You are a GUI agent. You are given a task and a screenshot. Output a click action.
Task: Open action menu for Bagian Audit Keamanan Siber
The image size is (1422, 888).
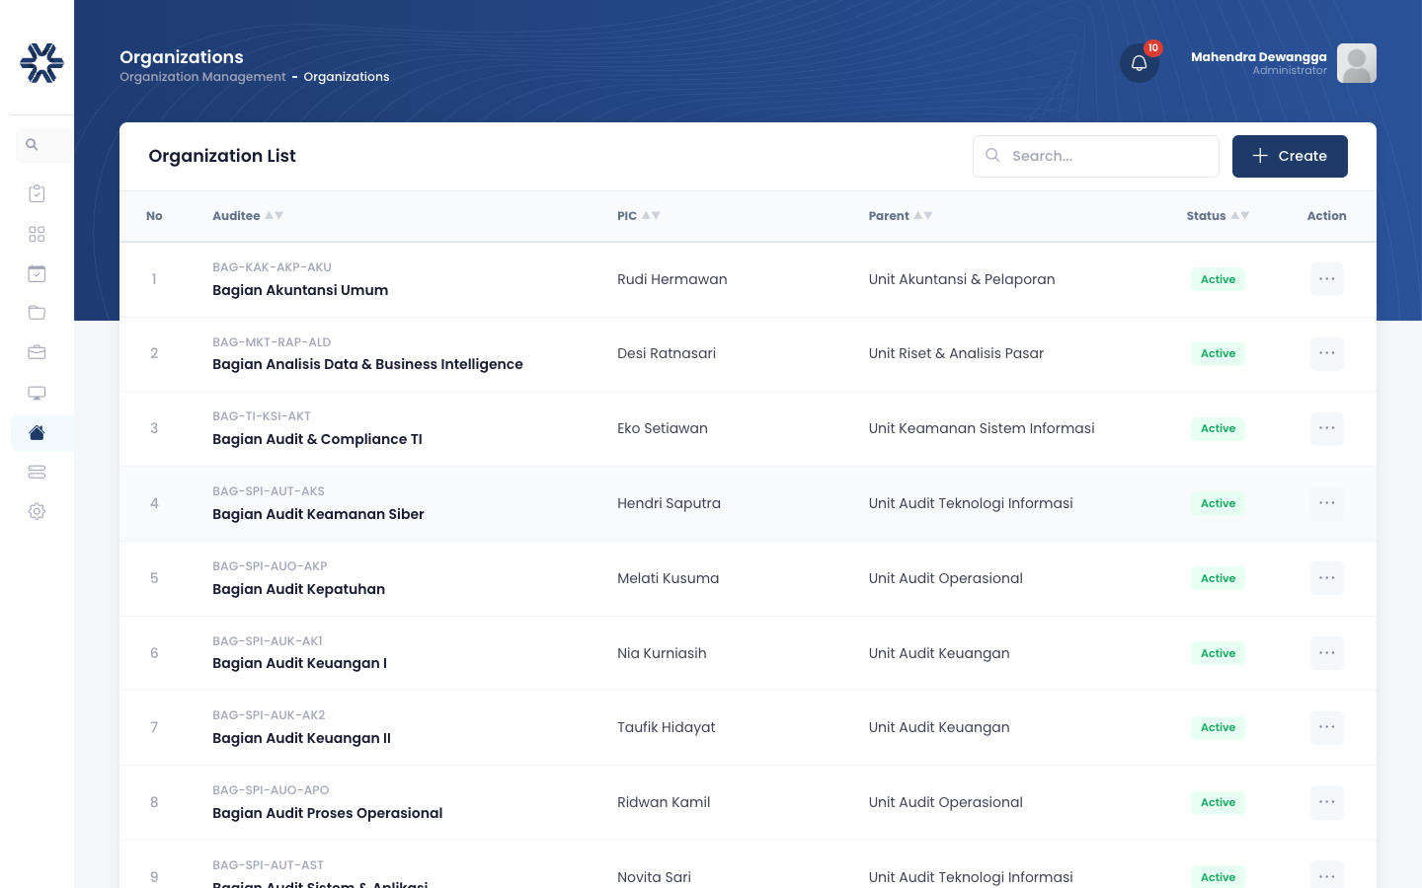coord(1327,503)
